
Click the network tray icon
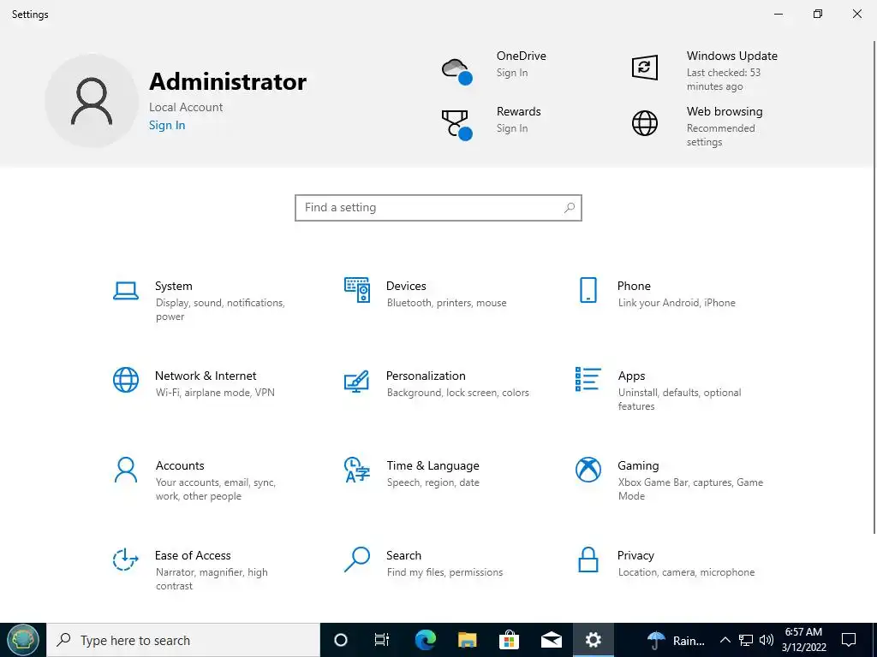click(x=746, y=640)
